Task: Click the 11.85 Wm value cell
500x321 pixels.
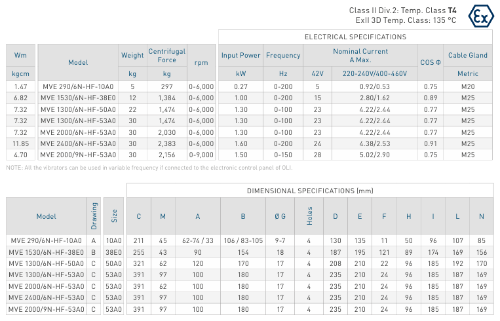Action: pyautogui.click(x=20, y=143)
